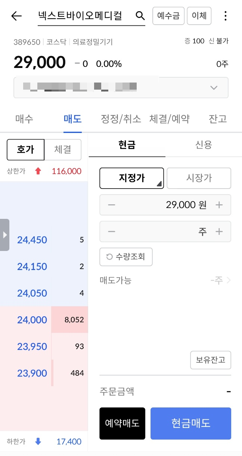Decrease the order price with minus
The width and height of the screenshot is (242, 456).
coord(111,205)
